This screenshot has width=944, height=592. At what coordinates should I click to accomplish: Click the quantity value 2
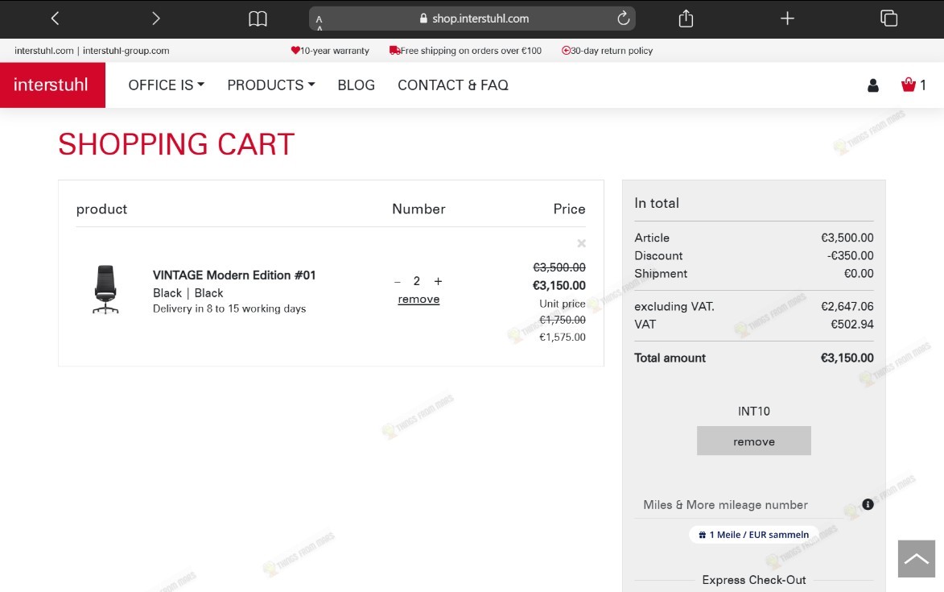coord(417,281)
